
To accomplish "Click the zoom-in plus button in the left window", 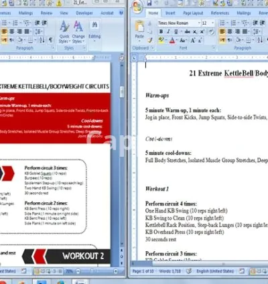I will coord(115,271).
